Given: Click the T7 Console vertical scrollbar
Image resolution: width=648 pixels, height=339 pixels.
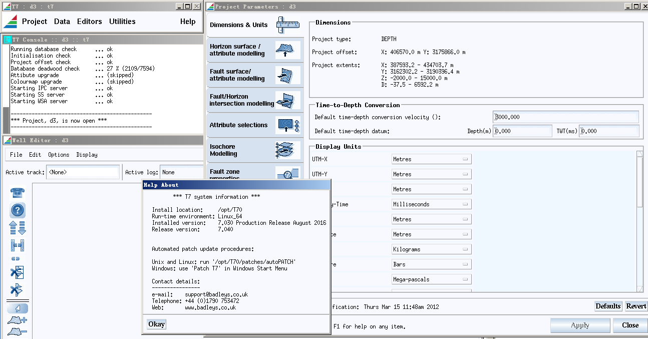Looking at the screenshot, I should pos(7,89).
